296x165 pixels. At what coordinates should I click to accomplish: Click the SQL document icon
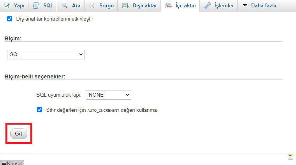[x=36, y=6]
